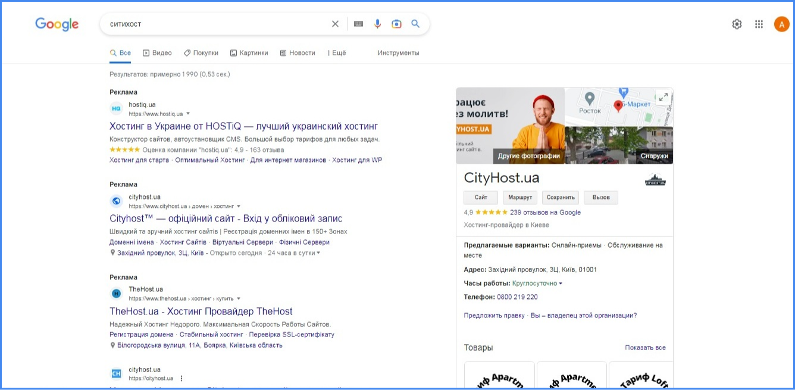
Task: Click the search query input field
Action: click(217, 24)
